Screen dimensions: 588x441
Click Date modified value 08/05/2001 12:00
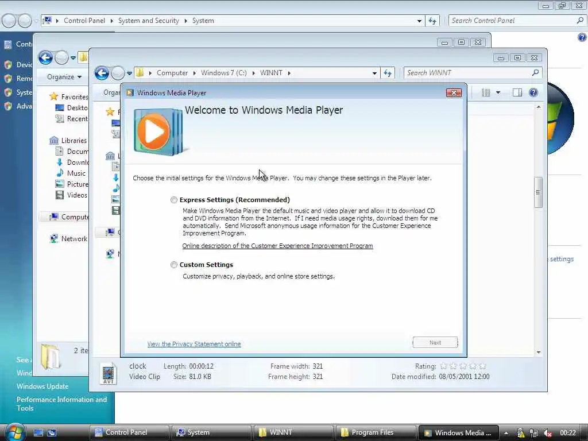464,377
